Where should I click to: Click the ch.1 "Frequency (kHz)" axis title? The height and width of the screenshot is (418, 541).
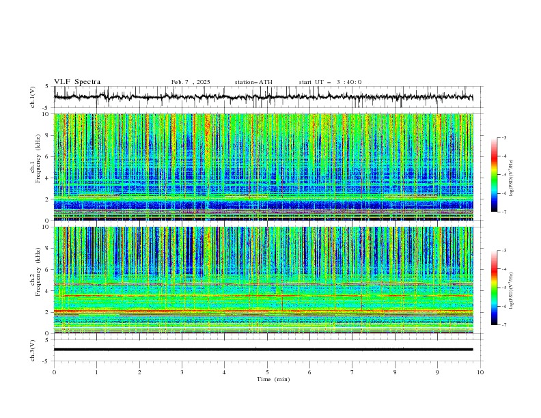click(38, 158)
